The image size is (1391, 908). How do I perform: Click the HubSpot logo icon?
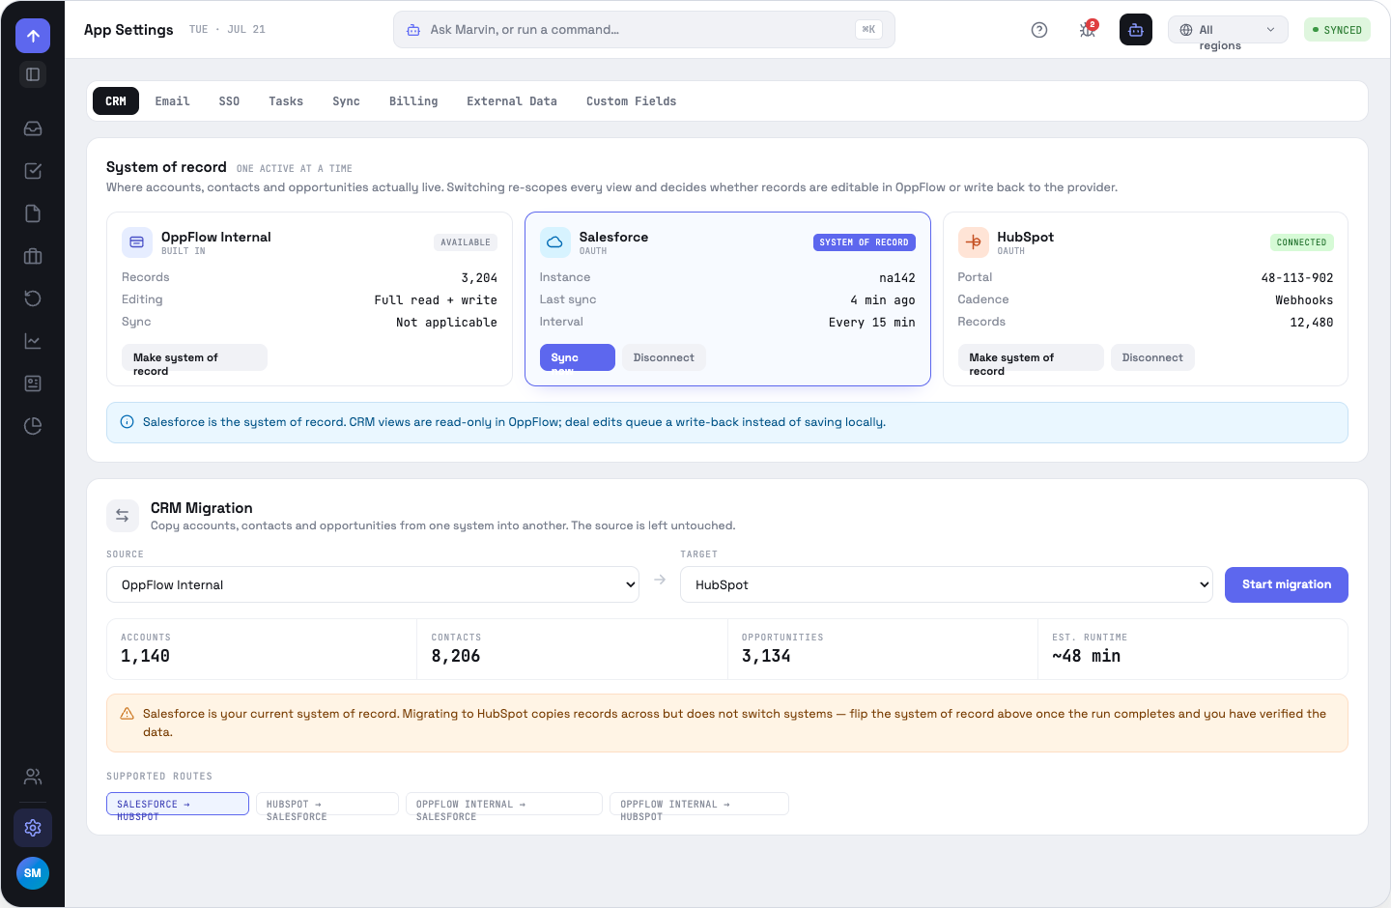[973, 242]
